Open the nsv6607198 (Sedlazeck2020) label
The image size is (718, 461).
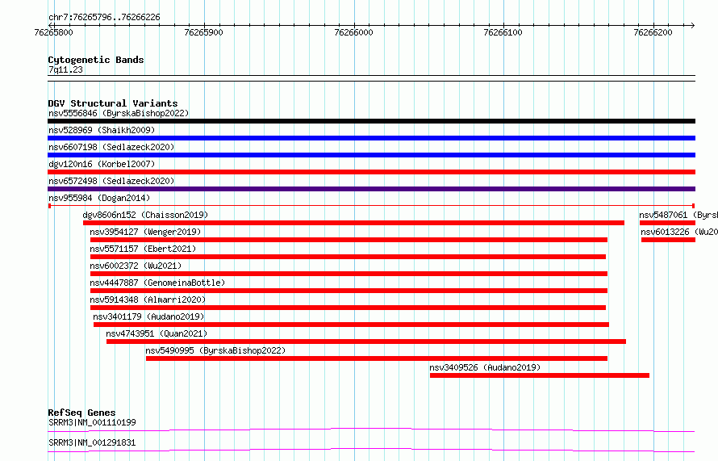pos(111,147)
